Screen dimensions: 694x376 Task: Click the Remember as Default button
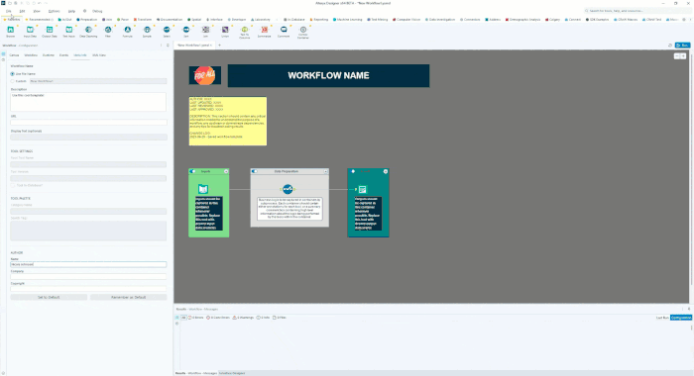pyautogui.click(x=128, y=298)
